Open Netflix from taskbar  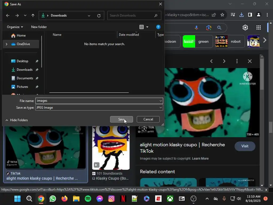[123, 199]
